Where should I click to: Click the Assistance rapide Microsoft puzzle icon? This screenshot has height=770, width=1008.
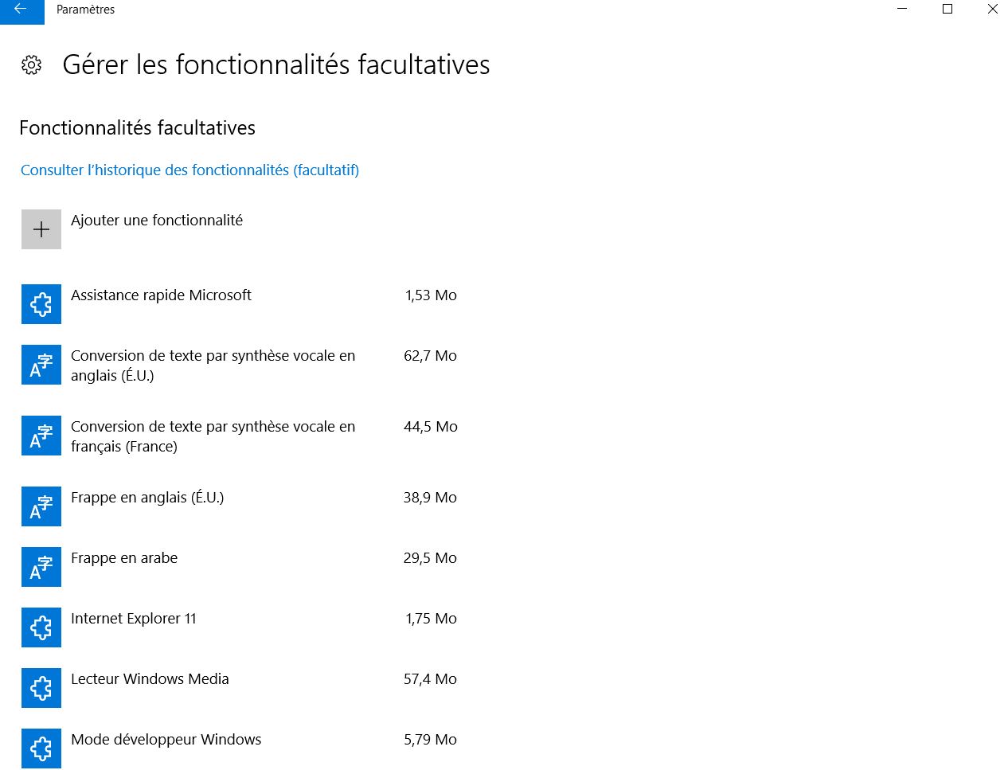(41, 304)
